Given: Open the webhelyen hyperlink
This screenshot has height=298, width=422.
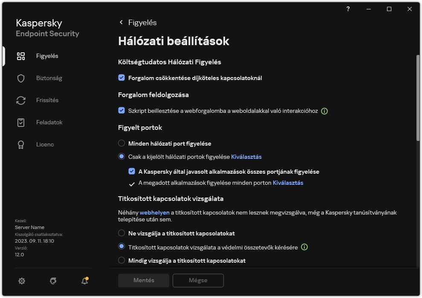Looking at the screenshot, I should coord(155,212).
